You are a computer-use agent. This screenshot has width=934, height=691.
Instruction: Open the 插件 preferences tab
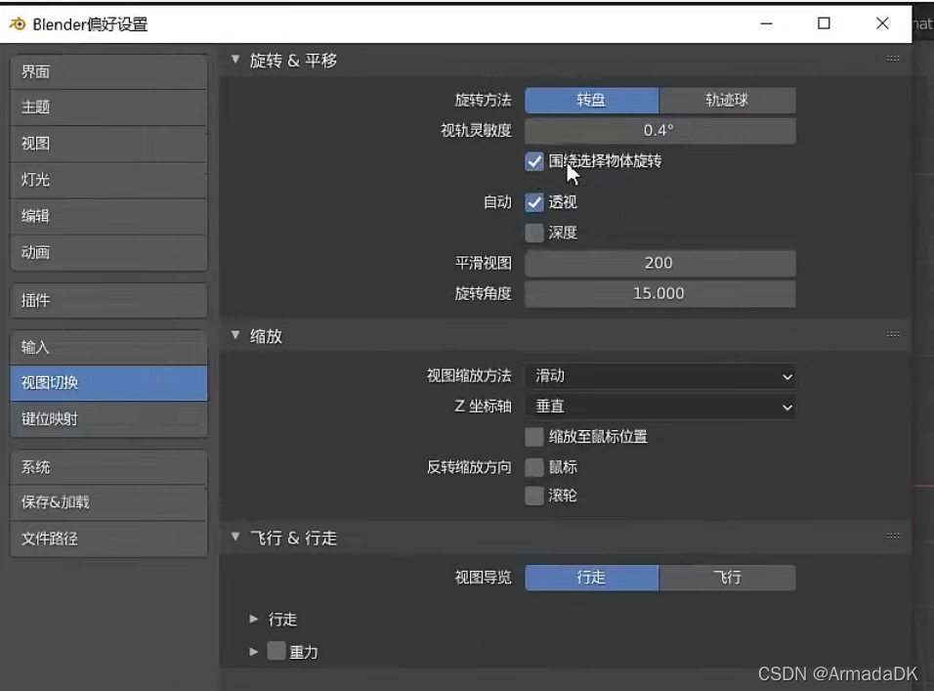[x=108, y=300]
